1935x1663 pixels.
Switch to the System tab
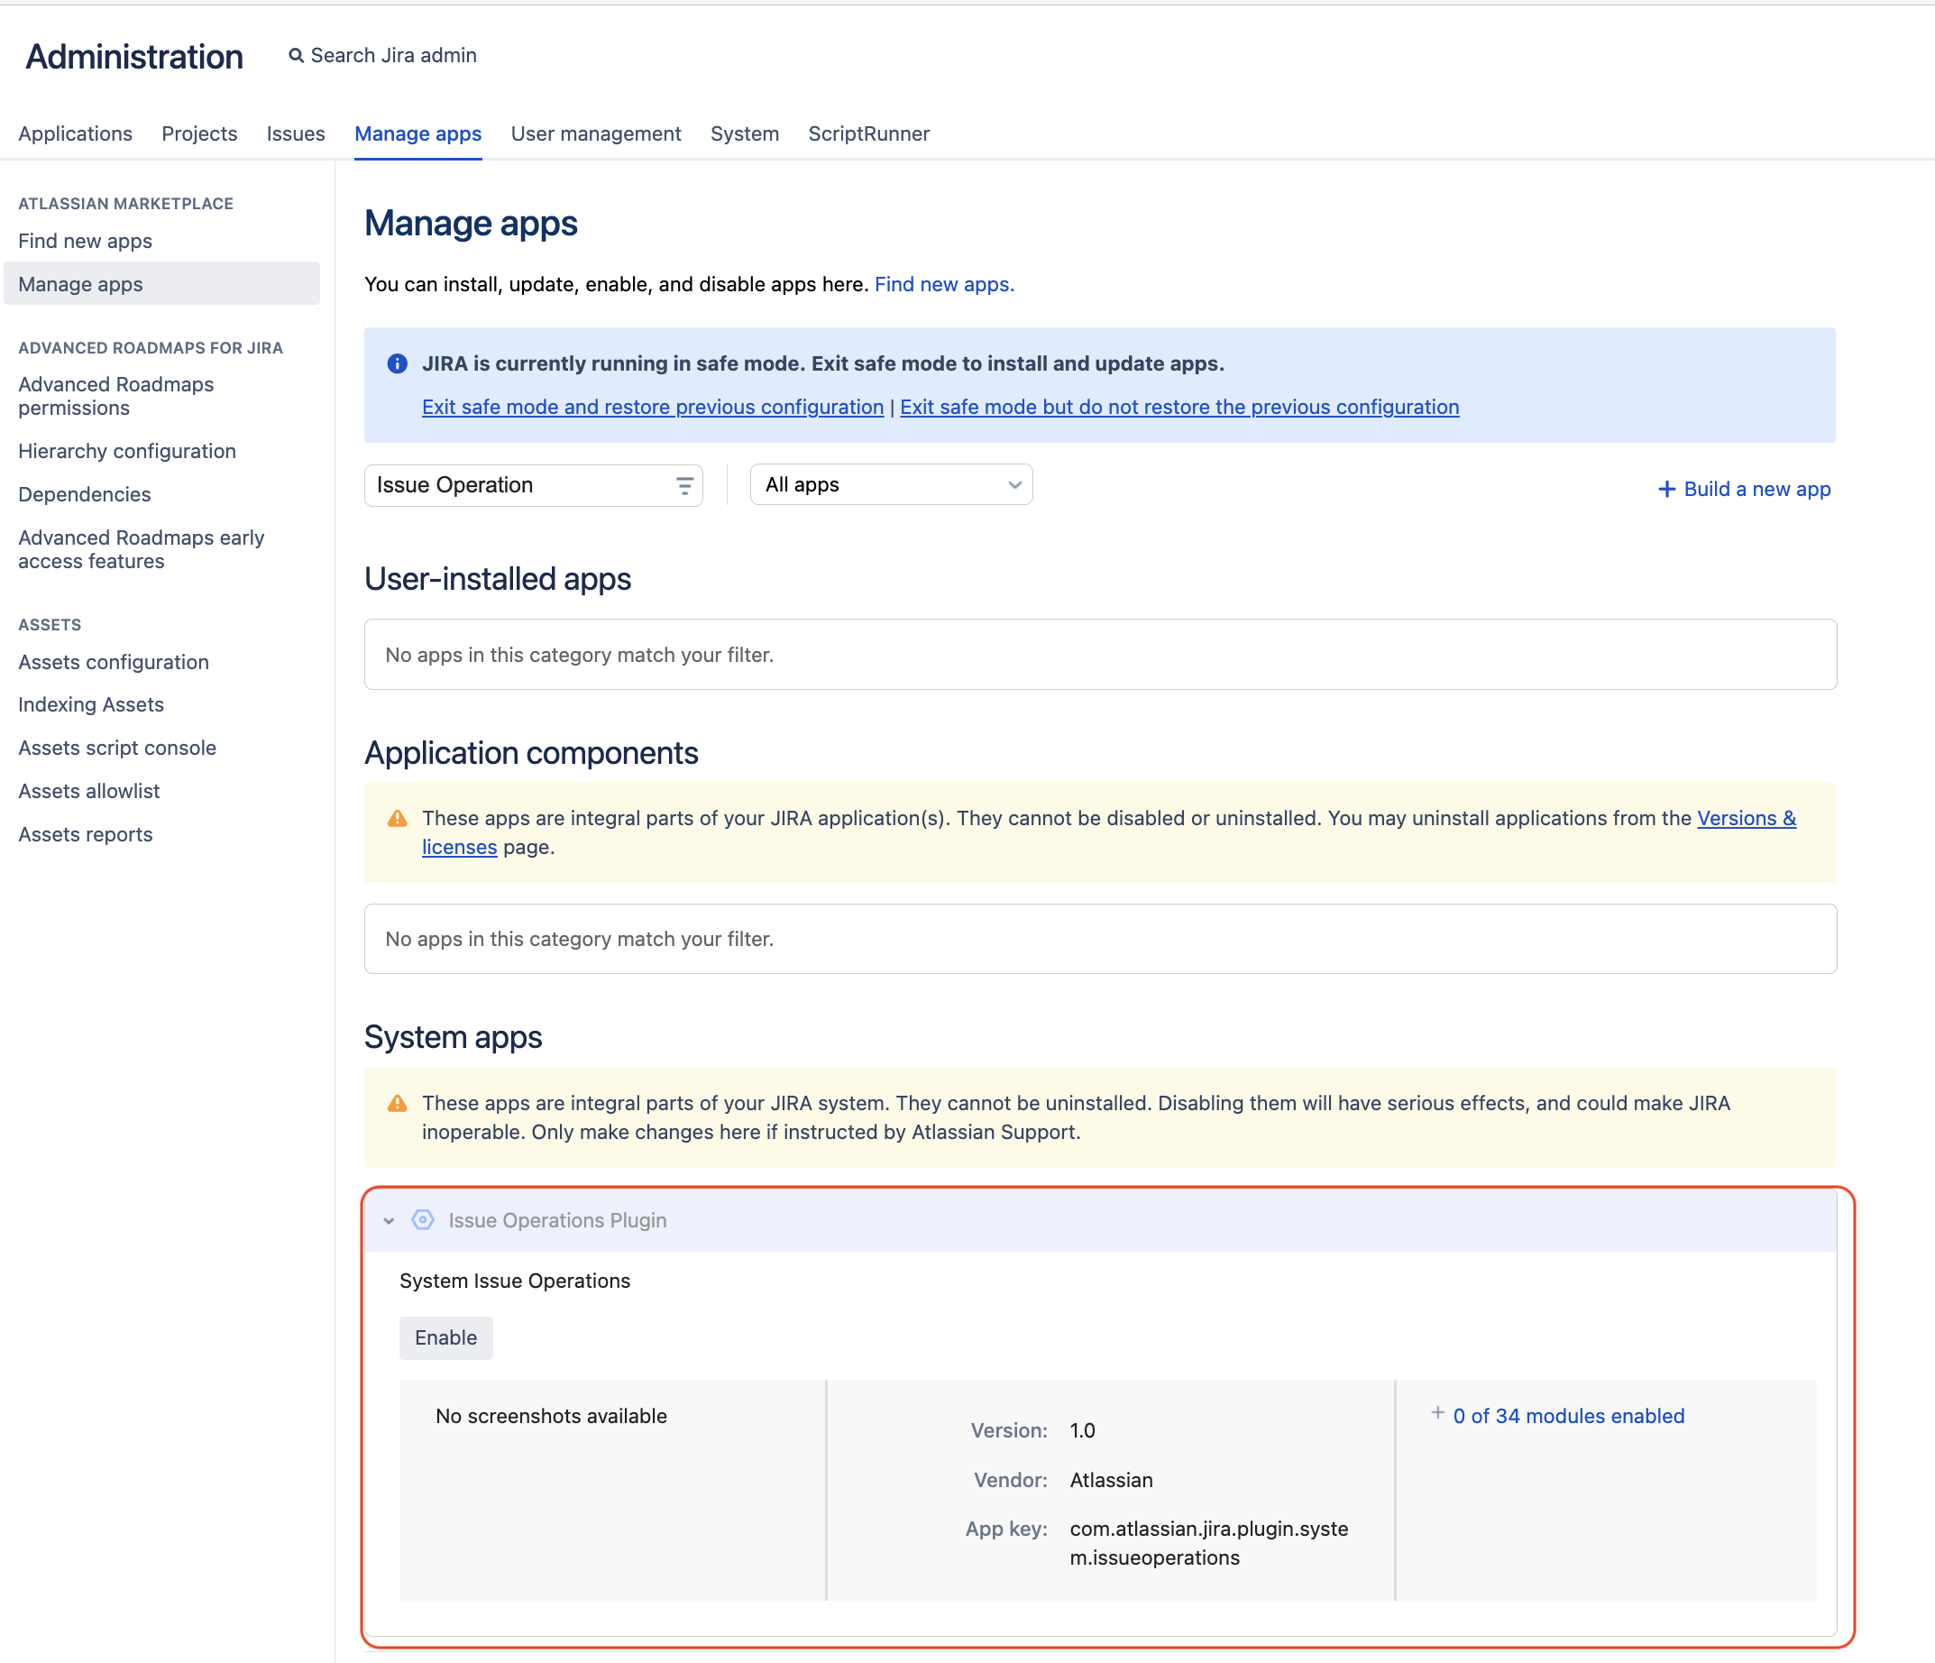click(744, 133)
